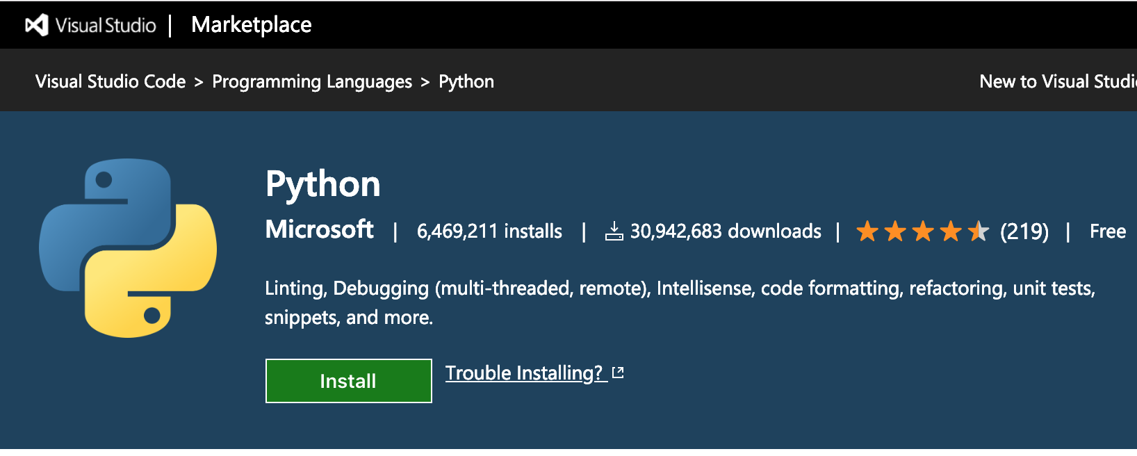Open Programming Languages breadcrumb category
Image resolution: width=1137 pixels, height=456 pixels.
(x=312, y=82)
